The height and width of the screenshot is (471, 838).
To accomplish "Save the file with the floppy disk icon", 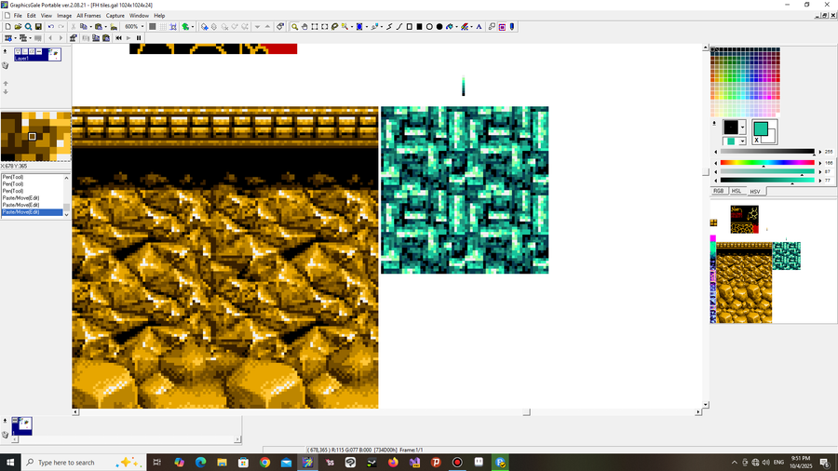I will 38,27.
